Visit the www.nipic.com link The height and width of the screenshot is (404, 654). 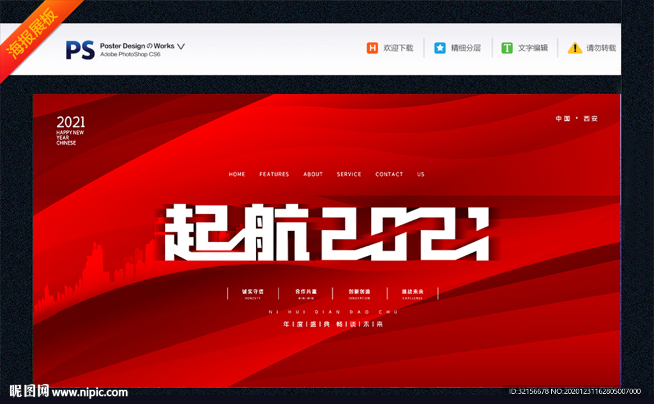(89, 393)
